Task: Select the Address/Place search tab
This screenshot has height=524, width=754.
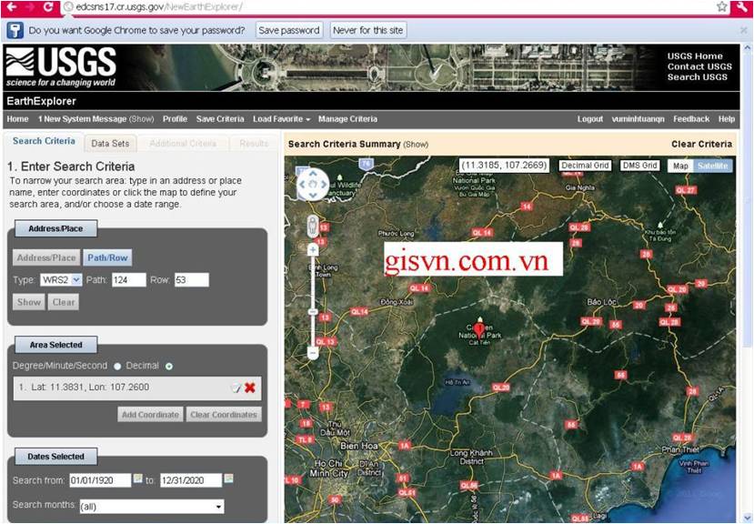Action: [x=46, y=258]
